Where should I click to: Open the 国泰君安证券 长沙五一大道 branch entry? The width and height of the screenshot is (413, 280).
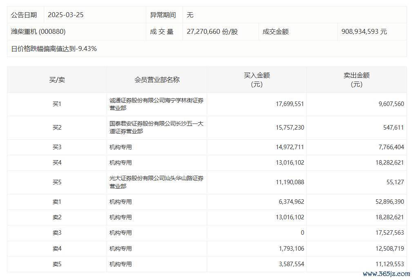tap(156, 128)
